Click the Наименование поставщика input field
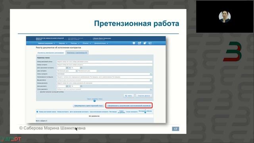This screenshot has height=143, width=254. click(104, 77)
